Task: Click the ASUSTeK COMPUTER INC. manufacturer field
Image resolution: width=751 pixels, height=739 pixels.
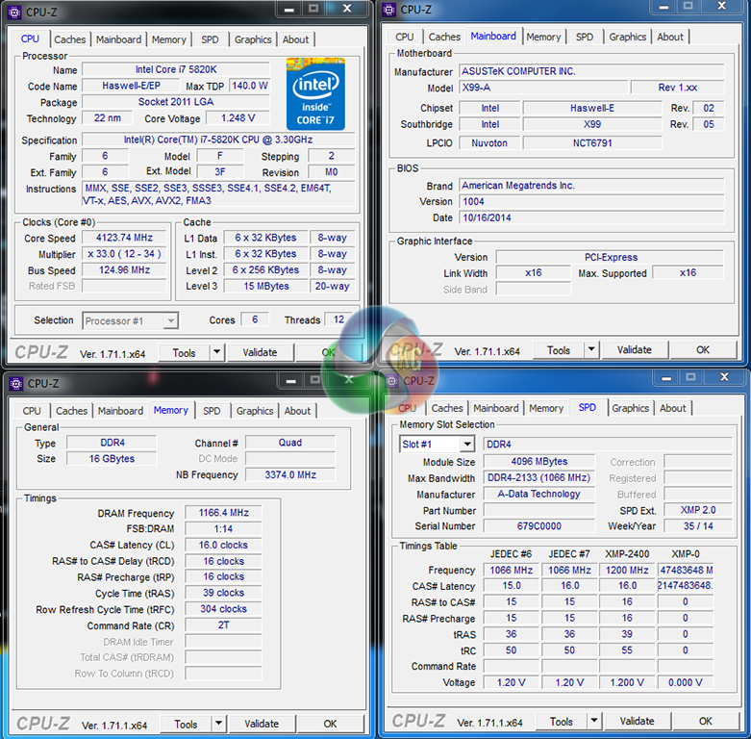Action: [591, 71]
